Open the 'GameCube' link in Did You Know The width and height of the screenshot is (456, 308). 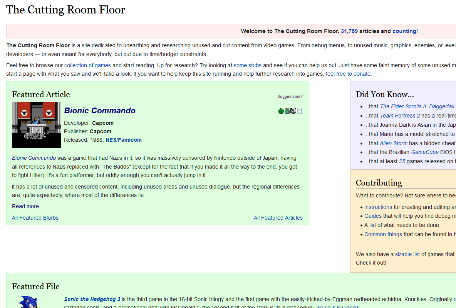pyautogui.click(x=425, y=152)
